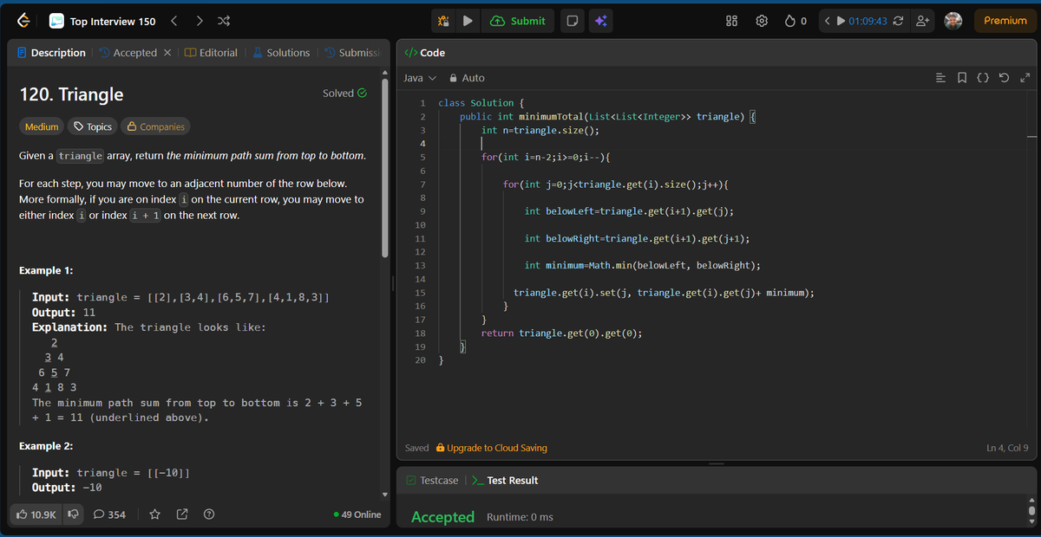Click the Premium button
The height and width of the screenshot is (537, 1041).
(1005, 21)
